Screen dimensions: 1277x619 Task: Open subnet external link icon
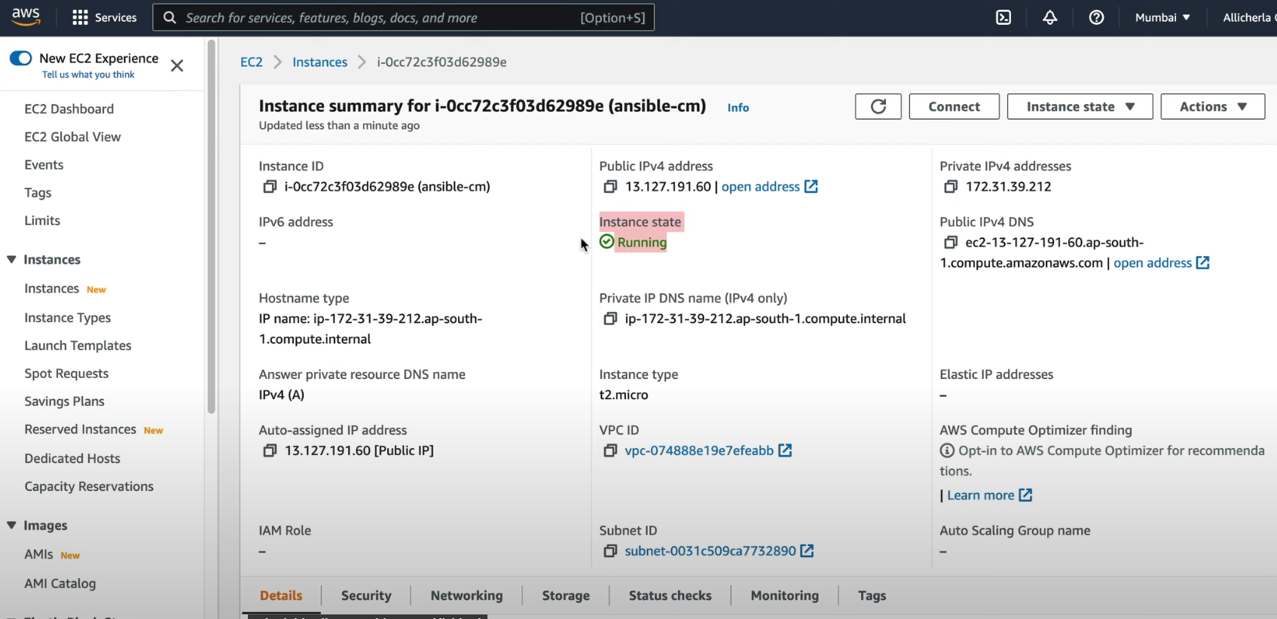click(x=807, y=551)
